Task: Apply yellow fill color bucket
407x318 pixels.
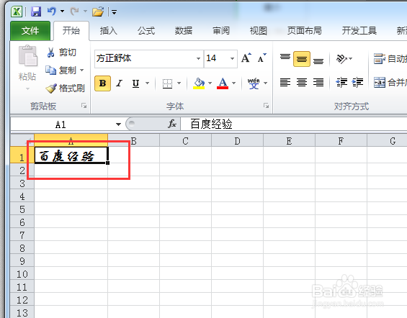Action: (199, 83)
